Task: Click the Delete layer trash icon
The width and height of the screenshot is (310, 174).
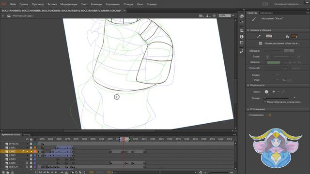Action: coord(12,173)
